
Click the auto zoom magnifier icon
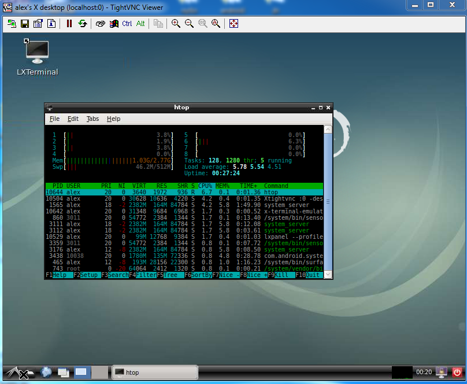coord(216,24)
